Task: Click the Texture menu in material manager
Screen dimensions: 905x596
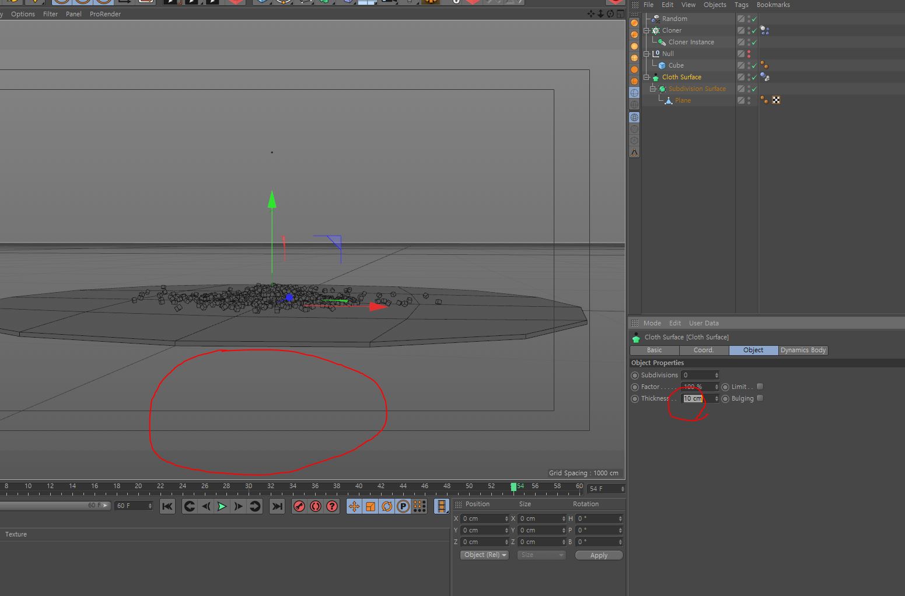Action: click(16, 534)
